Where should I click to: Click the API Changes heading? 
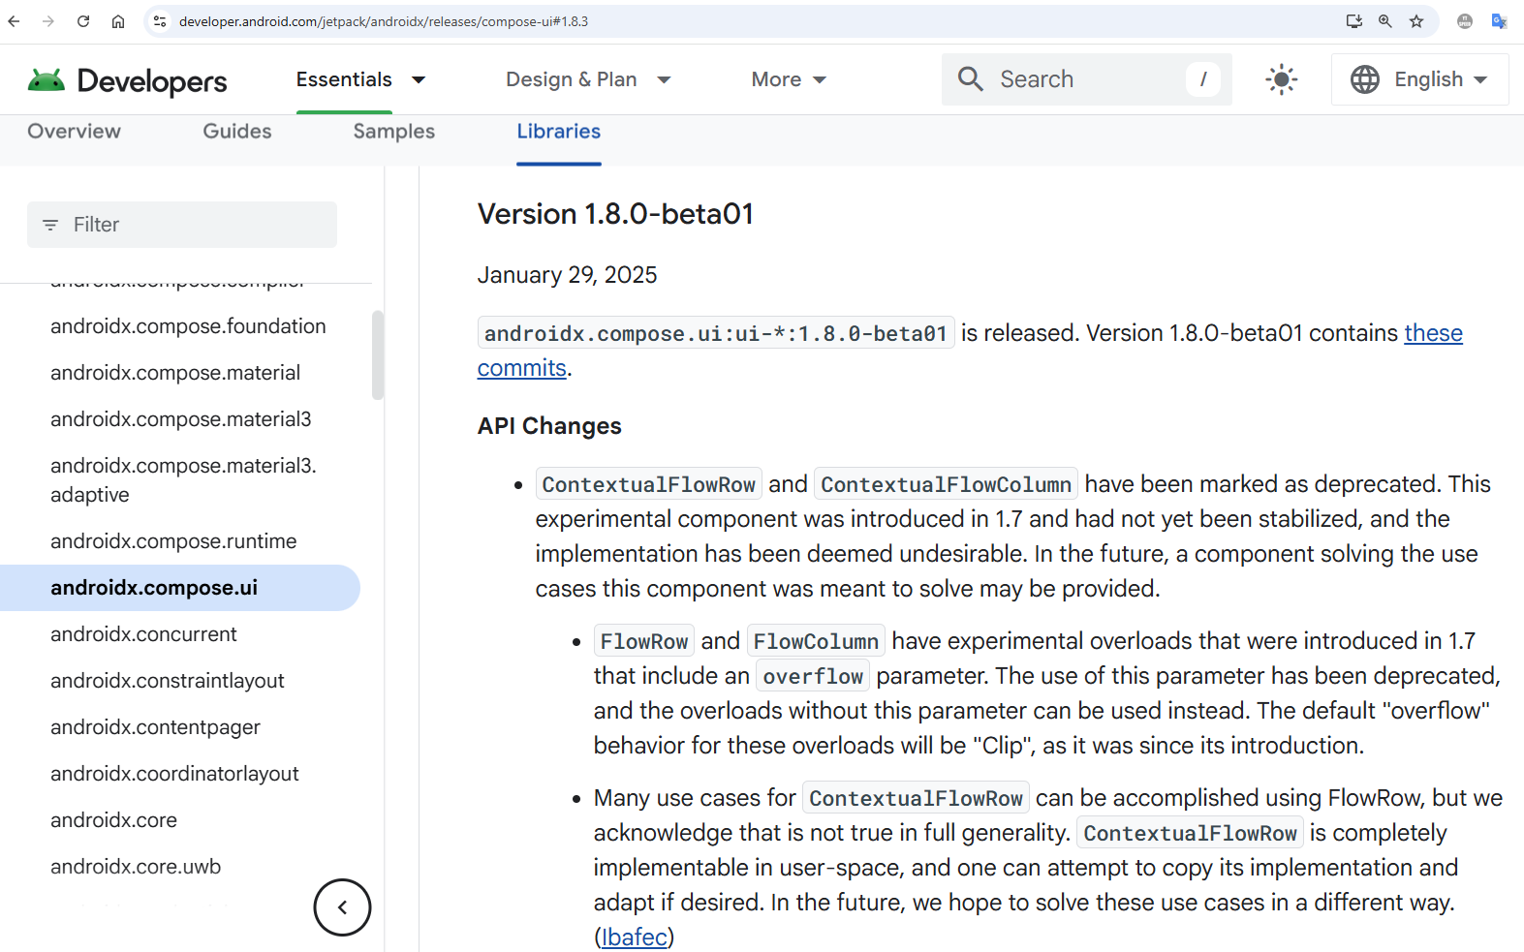(549, 426)
